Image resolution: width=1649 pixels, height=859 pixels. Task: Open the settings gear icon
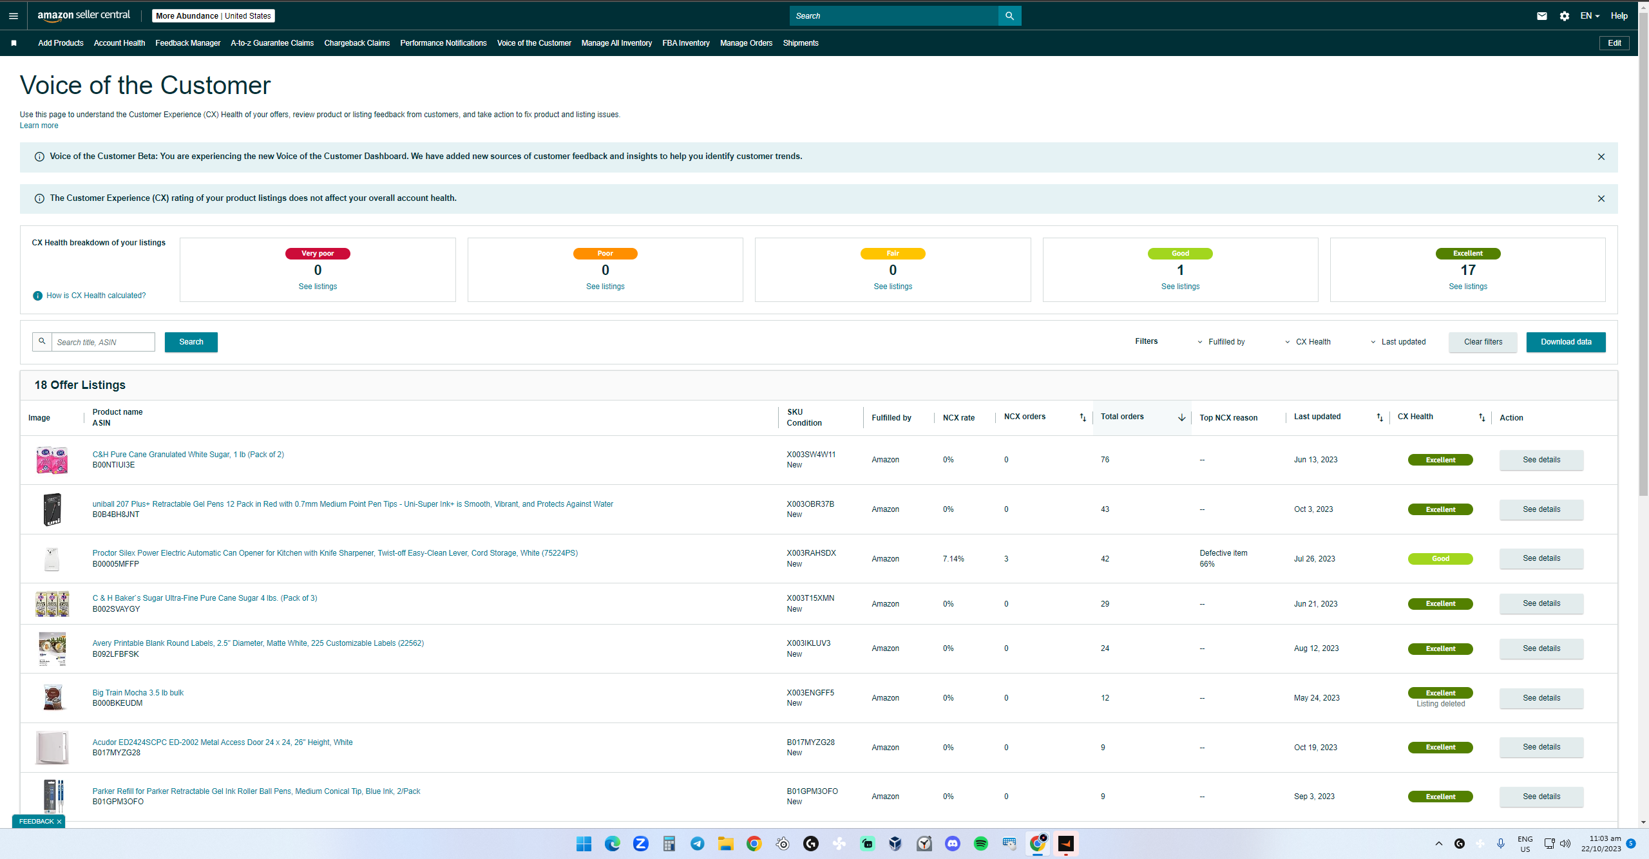coord(1565,16)
